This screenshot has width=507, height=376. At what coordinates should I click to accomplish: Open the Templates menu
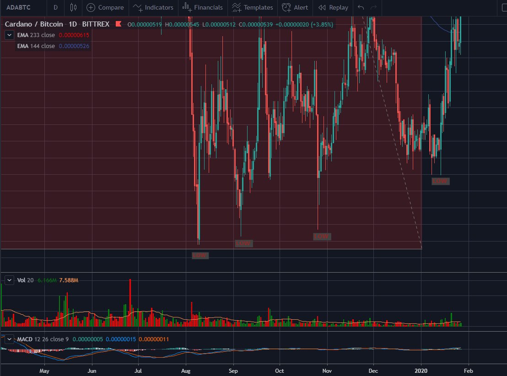(253, 7)
